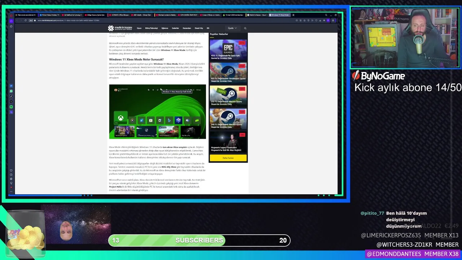Open the browser sidebar settings gear
The image size is (462, 260).
pos(11,179)
